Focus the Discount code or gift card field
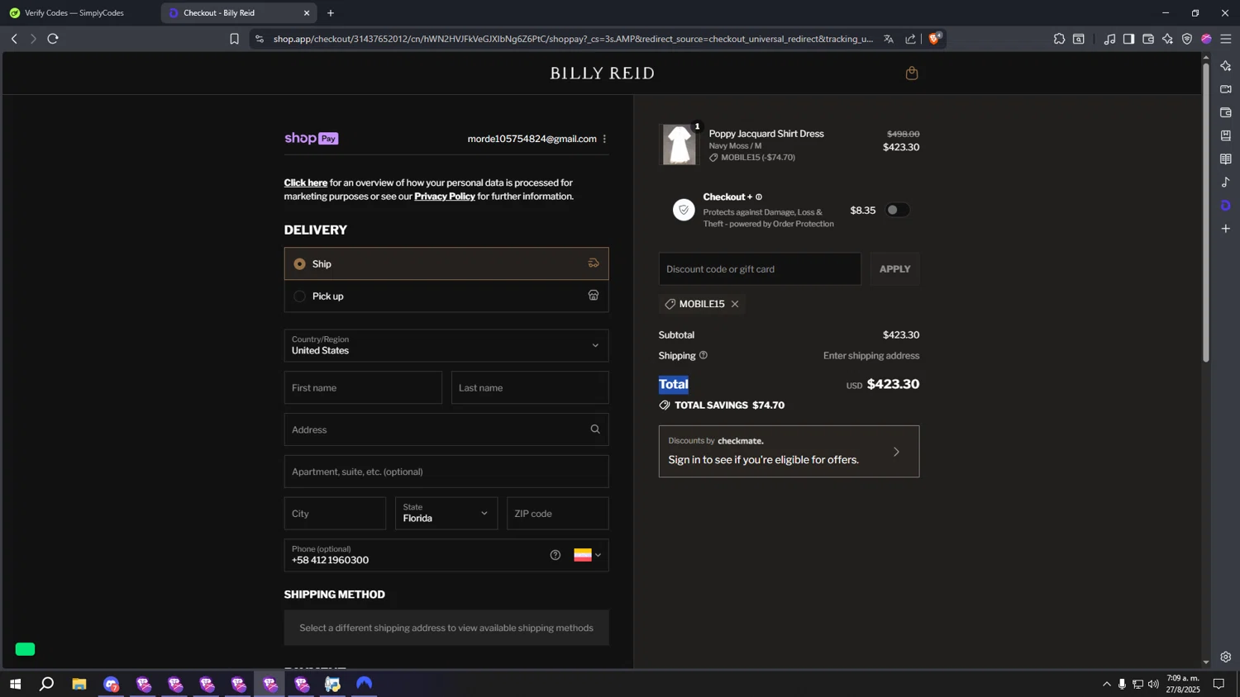 [x=760, y=268]
